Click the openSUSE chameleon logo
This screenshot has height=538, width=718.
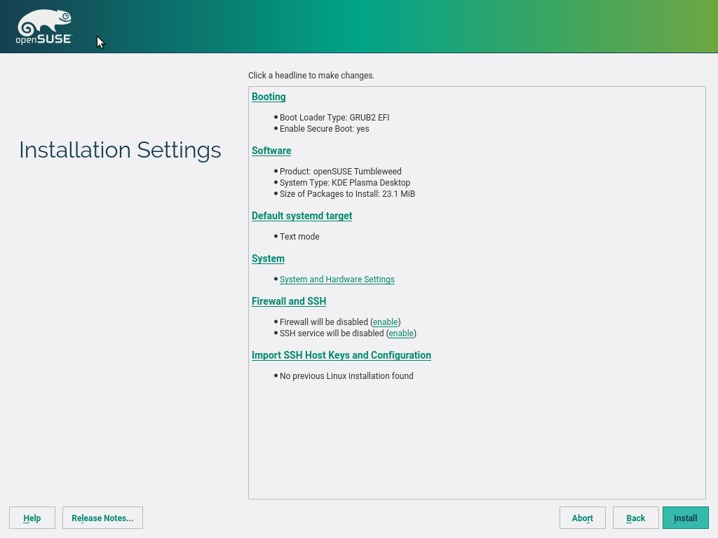[43, 27]
